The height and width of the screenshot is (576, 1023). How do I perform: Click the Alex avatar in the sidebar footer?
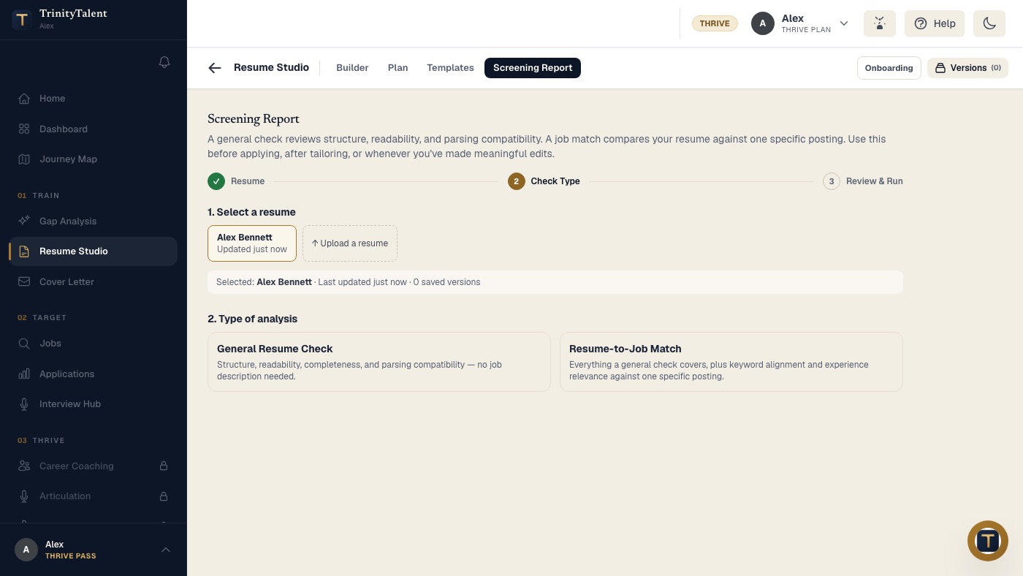26,550
